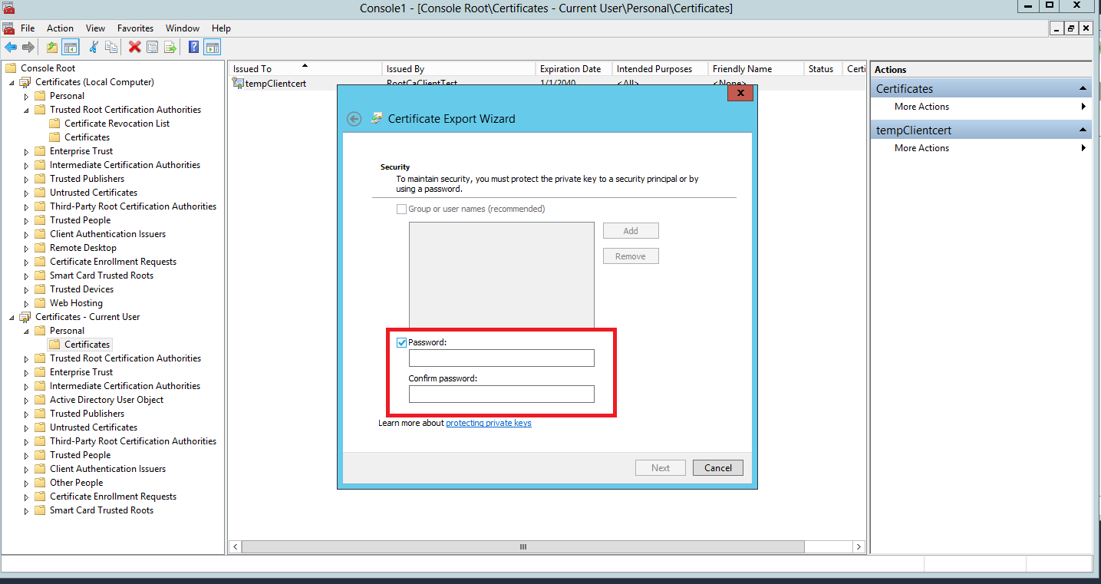Toggle the Show/Hide Action Pane icon
This screenshot has width=1101, height=584.
pos(213,48)
